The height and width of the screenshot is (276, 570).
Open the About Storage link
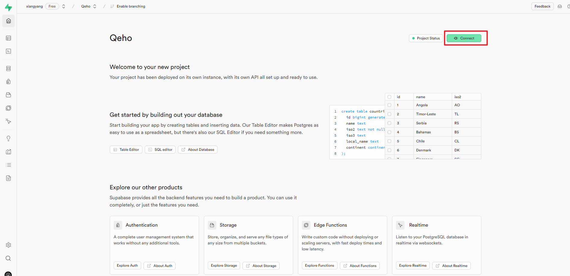pyautogui.click(x=261, y=266)
